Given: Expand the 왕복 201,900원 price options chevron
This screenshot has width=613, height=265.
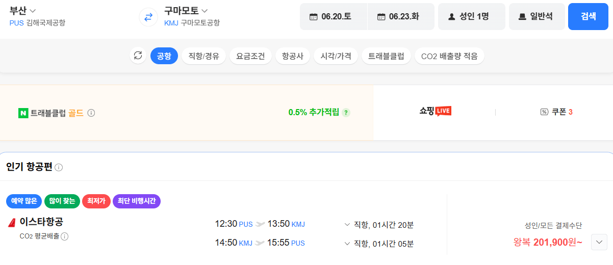Looking at the screenshot, I should 599,242.
